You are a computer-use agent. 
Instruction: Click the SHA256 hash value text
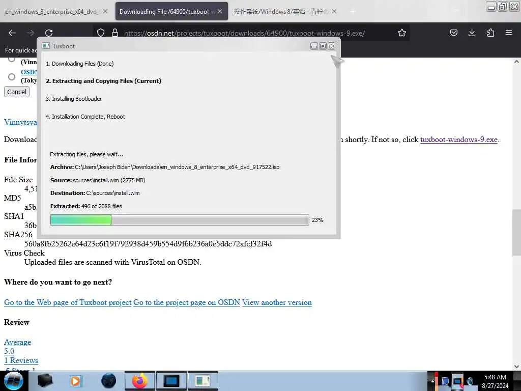148,244
